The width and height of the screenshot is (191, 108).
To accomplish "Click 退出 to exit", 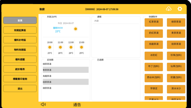I will tap(20, 88).
